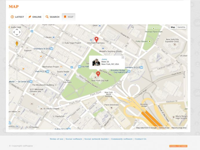The height and width of the screenshot is (150, 200).
Task: Select the Street View pegman icon
Action: click(x=17, y=43)
